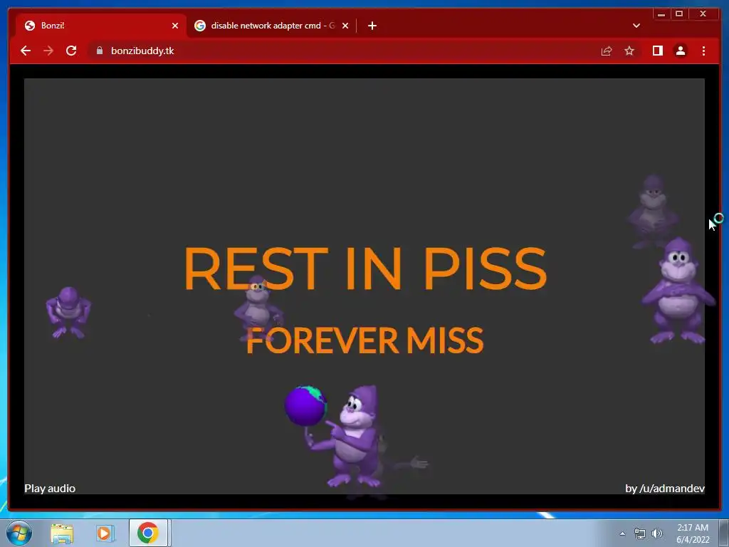This screenshot has width=729, height=547.
Task: Open Chrome side panel
Action: [x=657, y=51]
